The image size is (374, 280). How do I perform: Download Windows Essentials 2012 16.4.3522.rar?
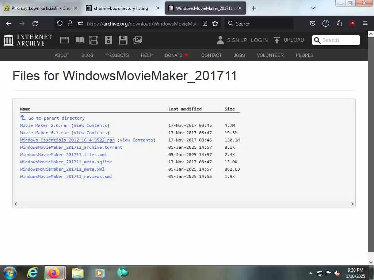coord(67,140)
